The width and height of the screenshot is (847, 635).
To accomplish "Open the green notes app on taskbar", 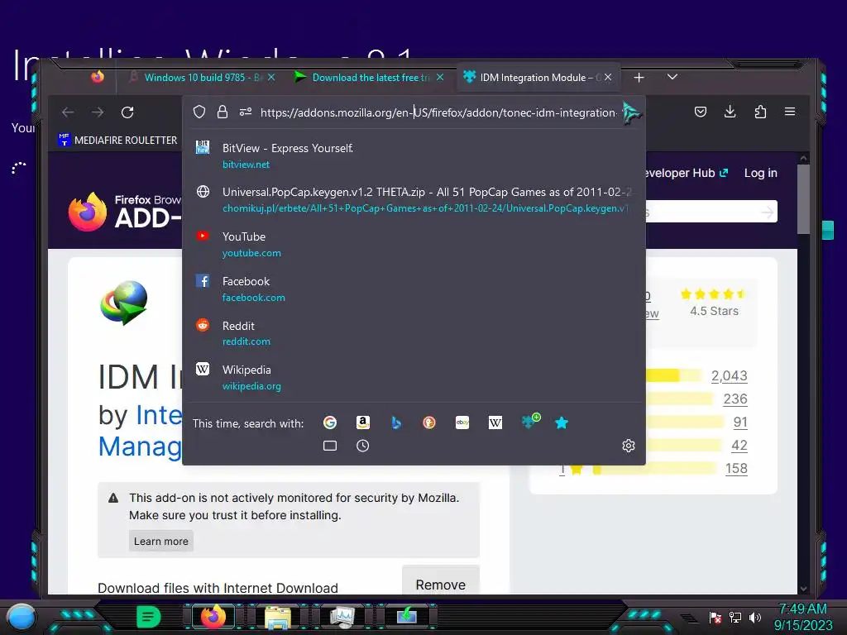I will coord(149,617).
